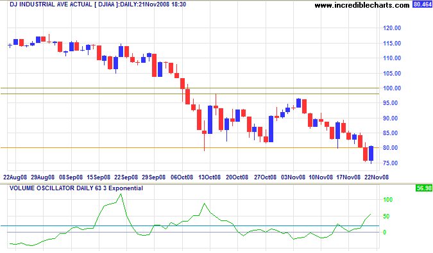
Task: Click the oscillator 50 axis label
Action: pos(386,216)
